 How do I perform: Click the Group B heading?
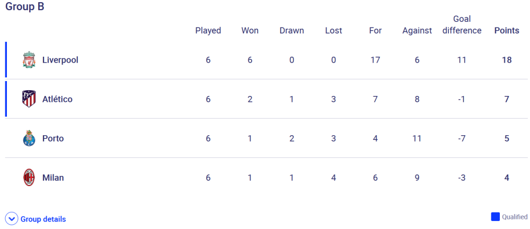pos(25,6)
